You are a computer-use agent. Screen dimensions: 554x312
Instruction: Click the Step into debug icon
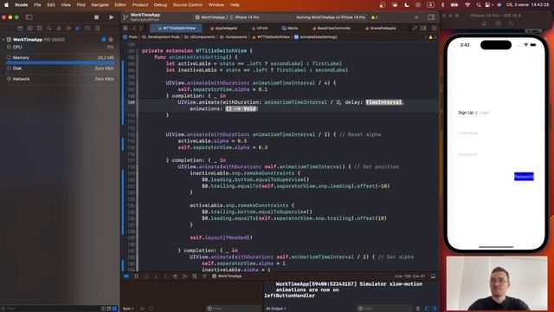[156, 276]
